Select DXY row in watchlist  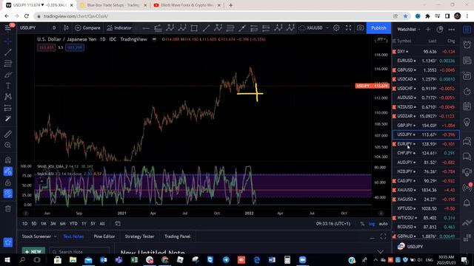(x=426, y=52)
